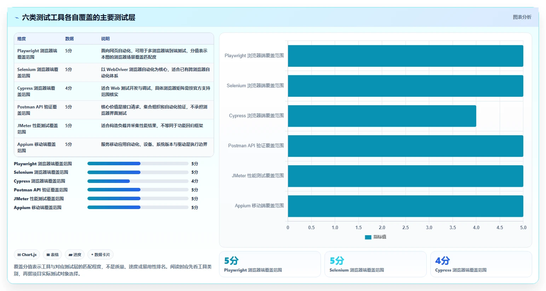Open the Selenium 5分 data card
This screenshot has height=291, width=546.
375,264
